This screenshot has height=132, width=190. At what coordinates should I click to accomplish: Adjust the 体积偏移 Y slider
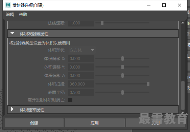[x=122, y=67]
